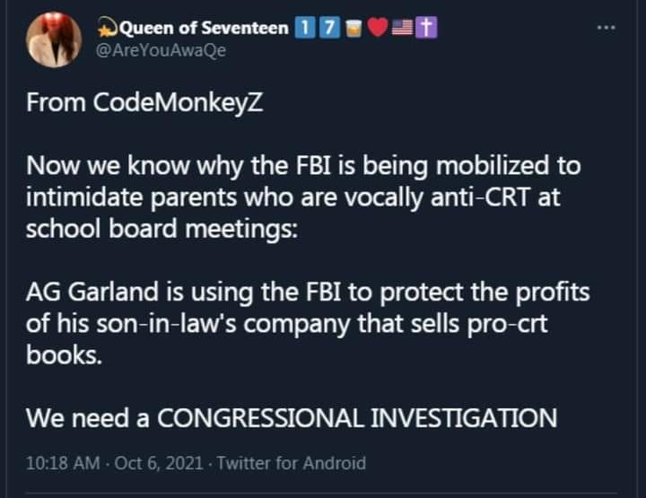Viewport: 646px width, 498px height.
Task: Open the three-dot more options menu
Action: (606, 27)
